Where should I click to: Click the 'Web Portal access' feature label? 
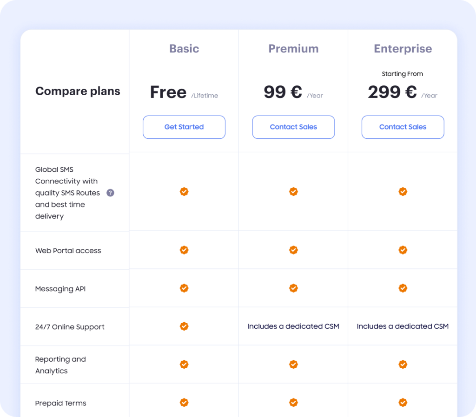(68, 251)
